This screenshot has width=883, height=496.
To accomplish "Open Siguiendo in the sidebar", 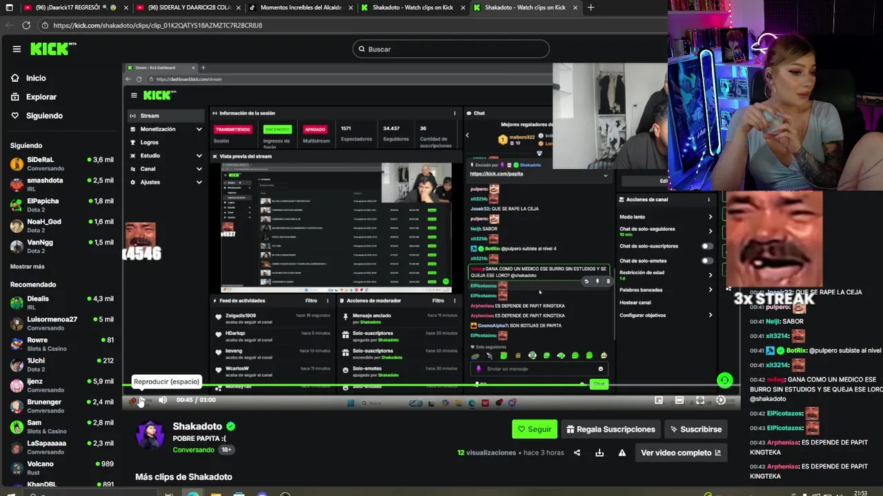I will 44,116.
